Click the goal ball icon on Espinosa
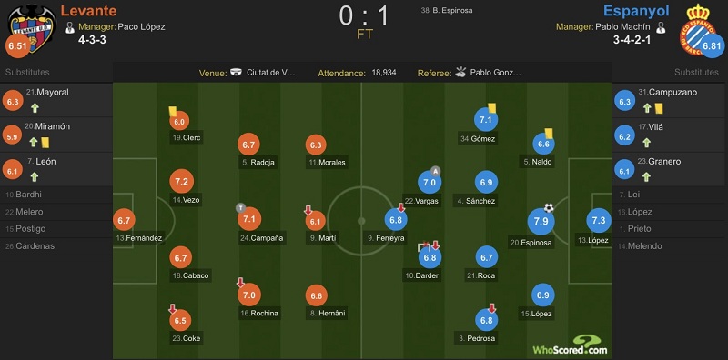Viewport: 728px width, 360px height. click(549, 208)
